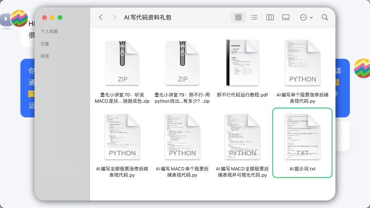Viewport: 370px width, 208px height.
Task: Select 邢不行代码运行教程.pdf file
Action: [242, 63]
